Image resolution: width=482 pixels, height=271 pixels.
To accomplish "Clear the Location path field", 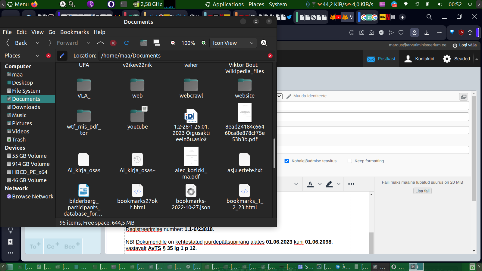I will [x=270, y=56].
